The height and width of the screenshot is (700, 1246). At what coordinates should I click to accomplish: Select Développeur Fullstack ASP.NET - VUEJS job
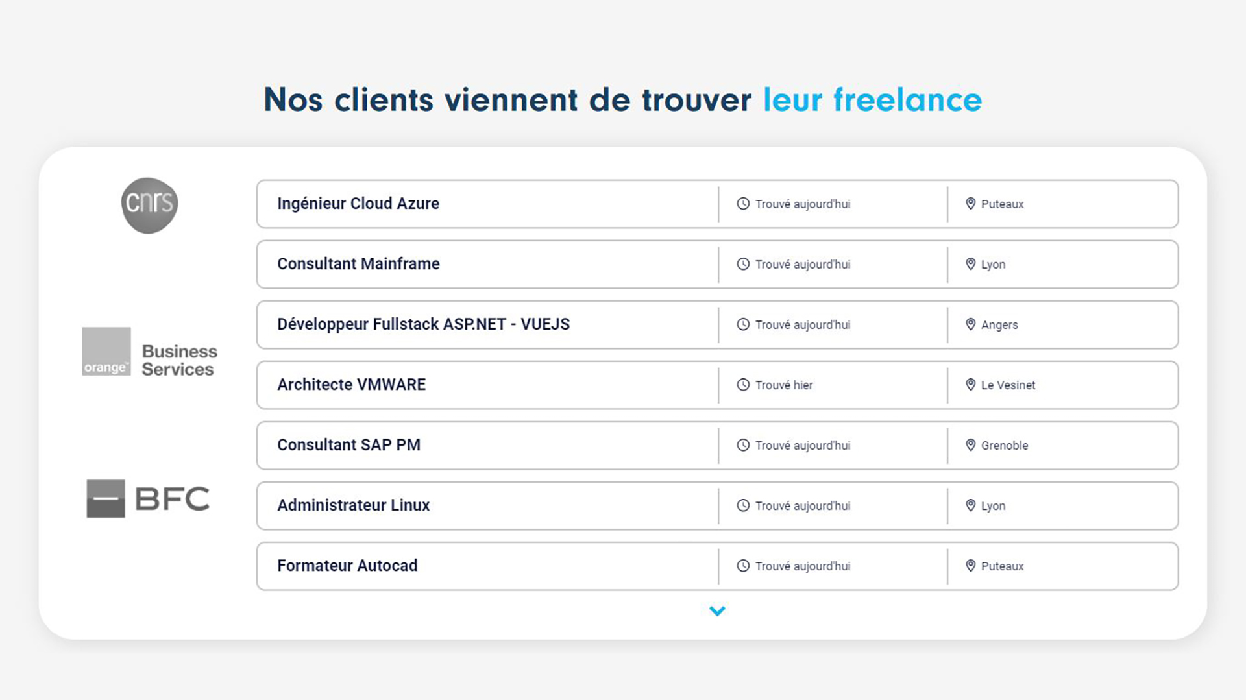point(717,324)
